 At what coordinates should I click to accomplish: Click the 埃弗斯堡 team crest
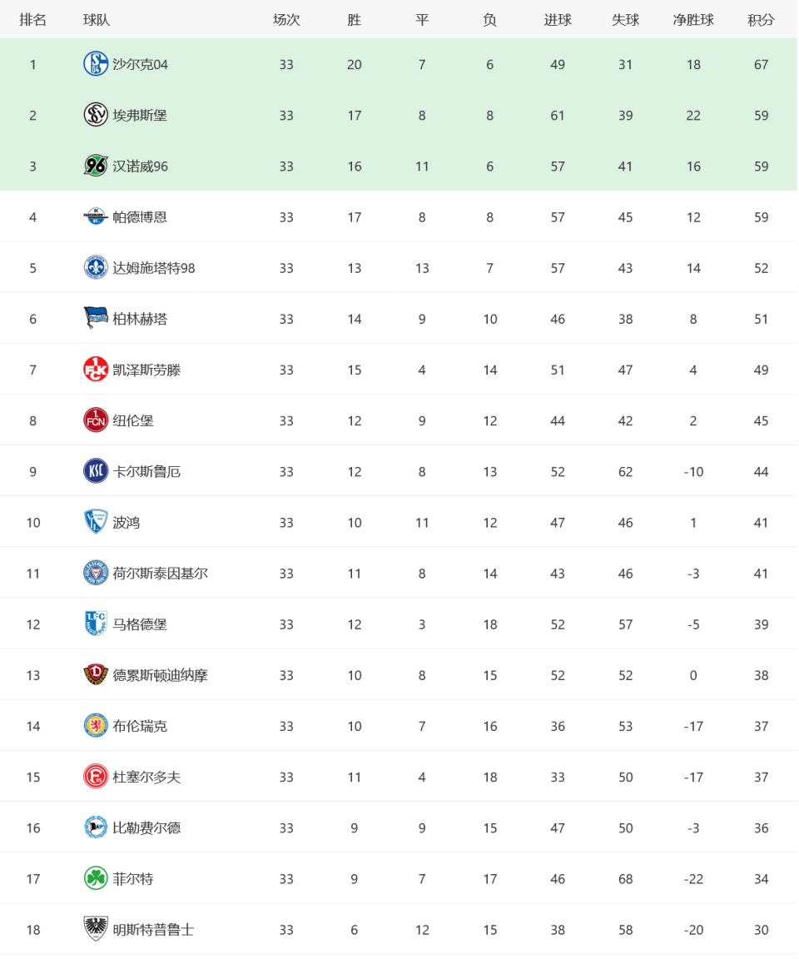click(96, 115)
